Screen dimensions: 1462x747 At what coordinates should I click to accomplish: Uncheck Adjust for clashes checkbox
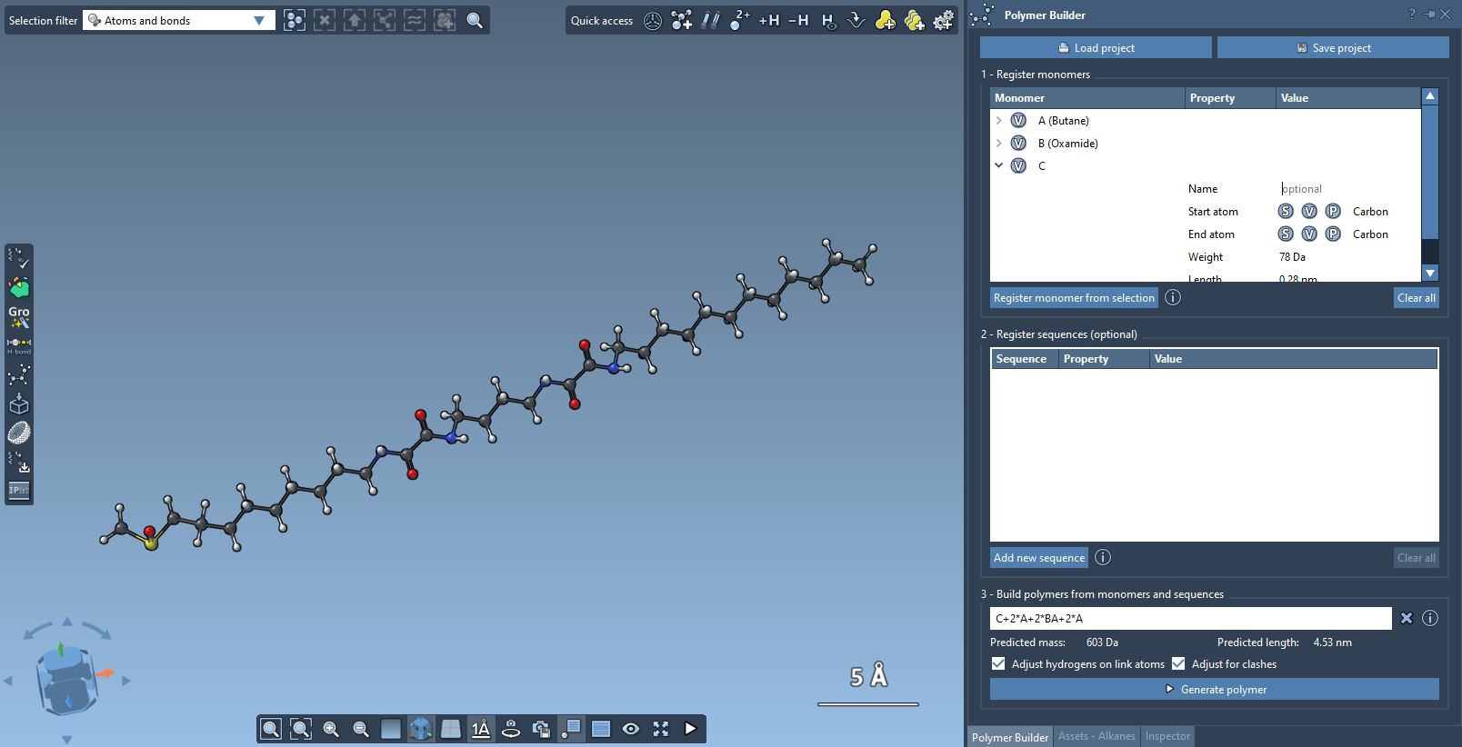pos(1178,664)
